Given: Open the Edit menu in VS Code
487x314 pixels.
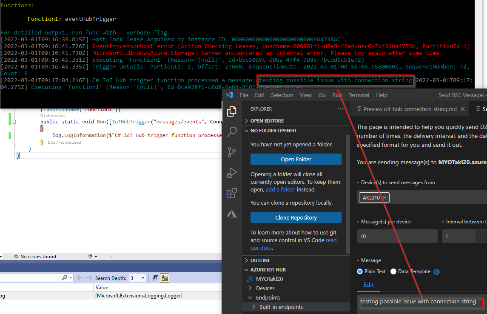Looking at the screenshot, I should 259,95.
